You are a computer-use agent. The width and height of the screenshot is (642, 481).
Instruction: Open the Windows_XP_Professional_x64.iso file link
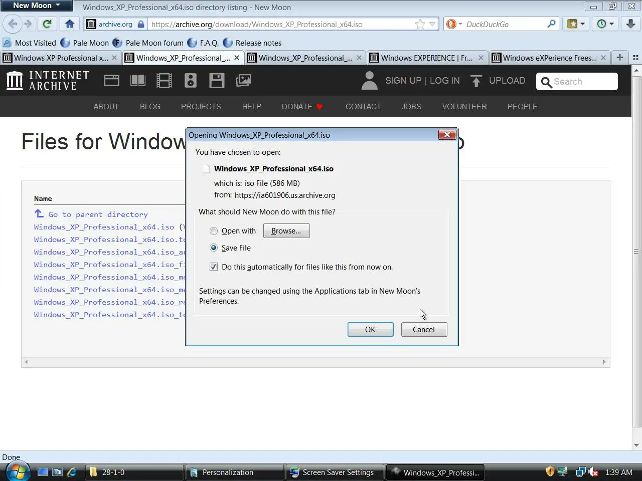pyautogui.click(x=104, y=227)
